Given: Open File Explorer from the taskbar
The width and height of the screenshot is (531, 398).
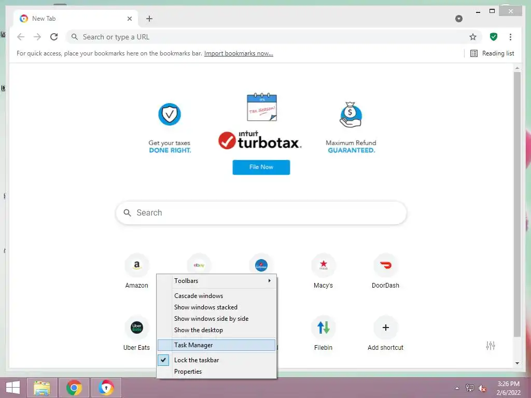Looking at the screenshot, I should pyautogui.click(x=42, y=388).
